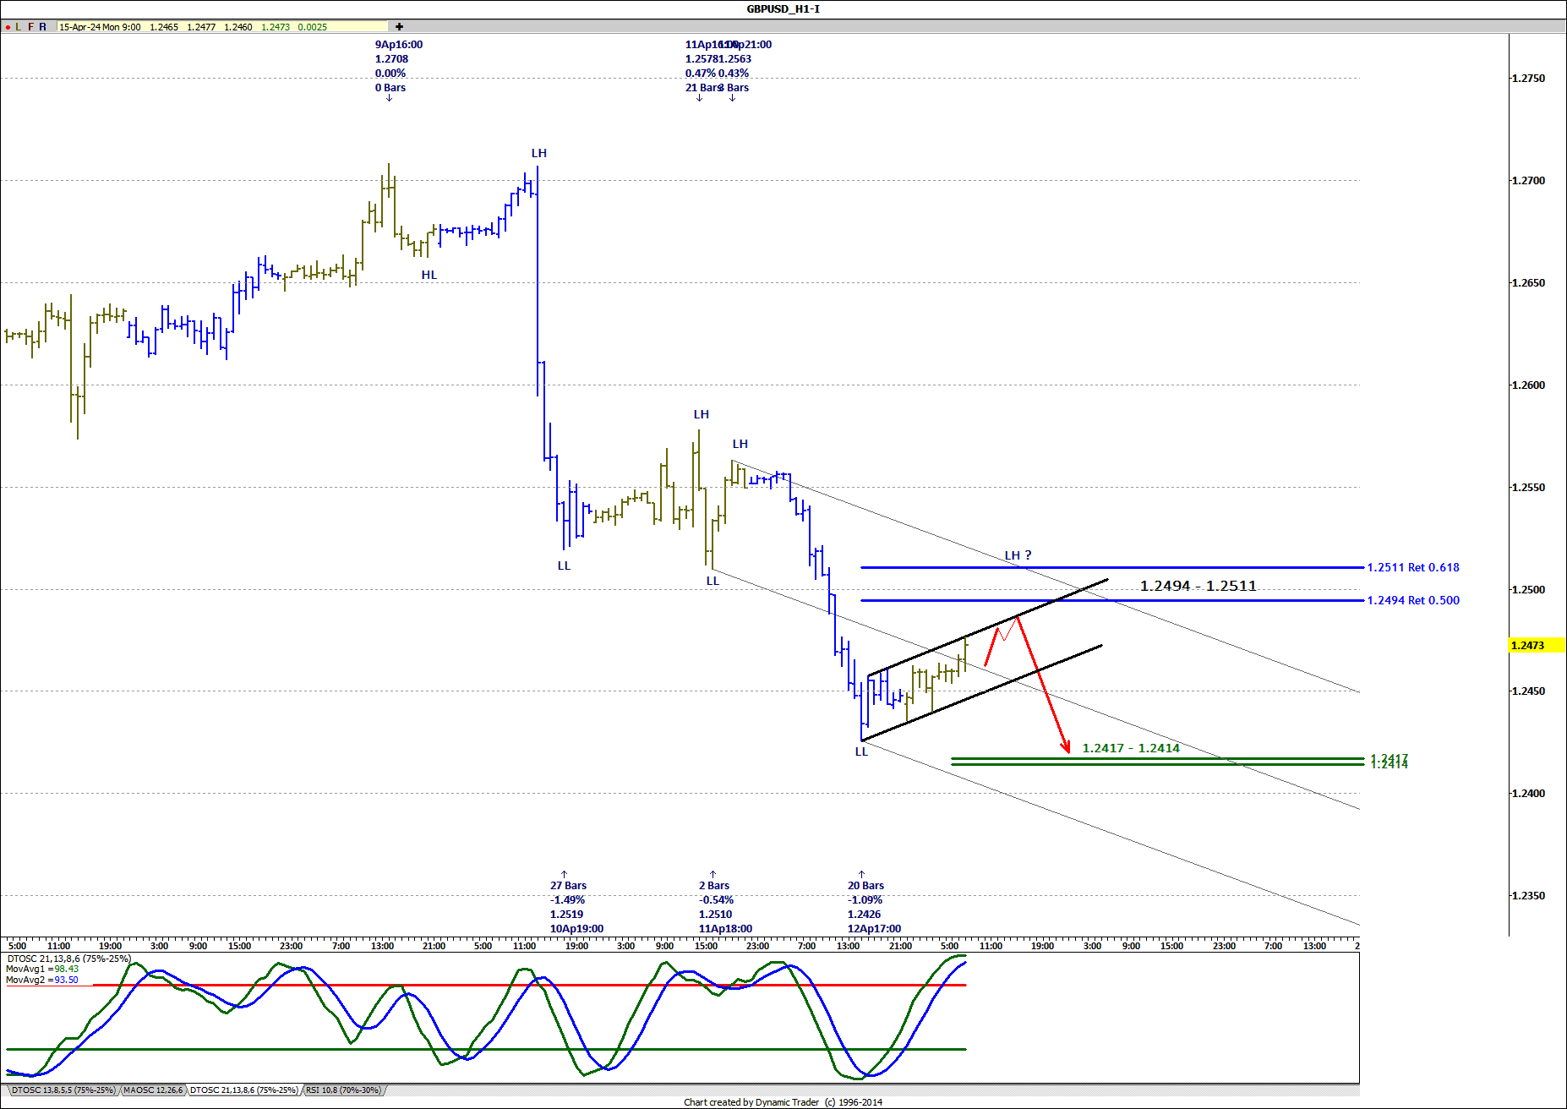Click the GBPUSD_H1-I chart title
Viewport: 1567px width, 1109px height.
(x=783, y=8)
